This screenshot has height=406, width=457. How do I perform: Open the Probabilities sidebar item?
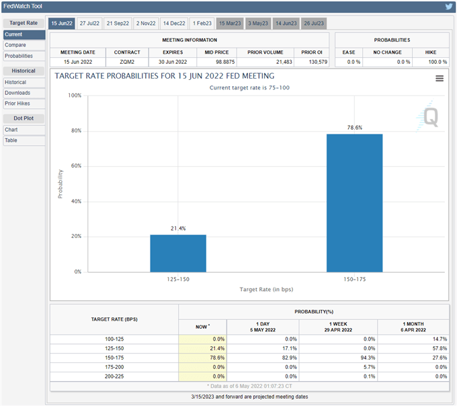(24, 56)
